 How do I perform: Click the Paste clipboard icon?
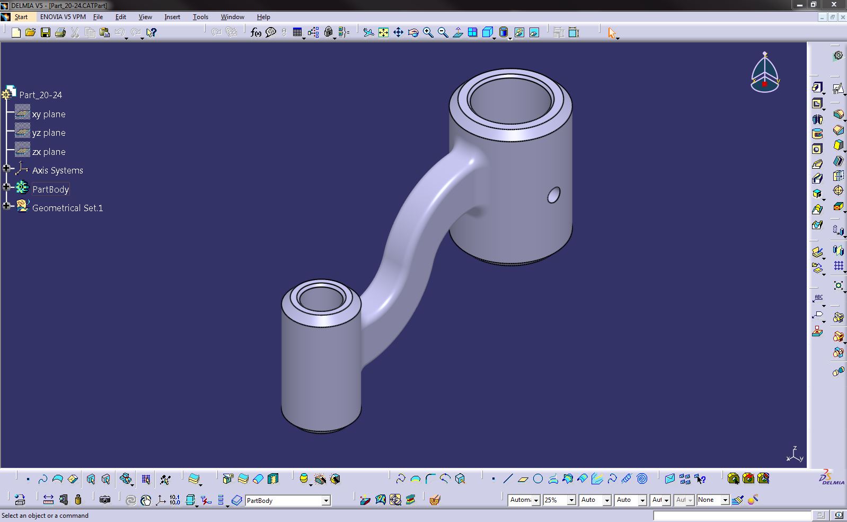[105, 32]
